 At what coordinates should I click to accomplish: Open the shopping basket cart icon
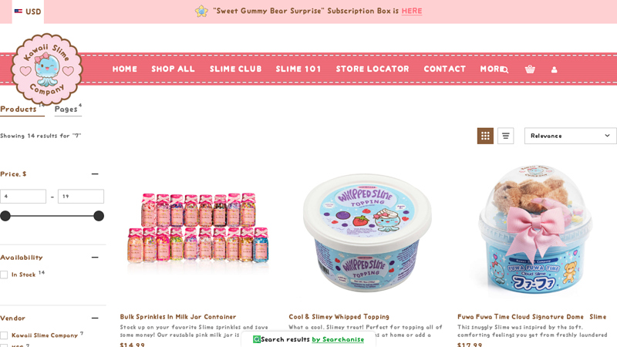[530, 69]
